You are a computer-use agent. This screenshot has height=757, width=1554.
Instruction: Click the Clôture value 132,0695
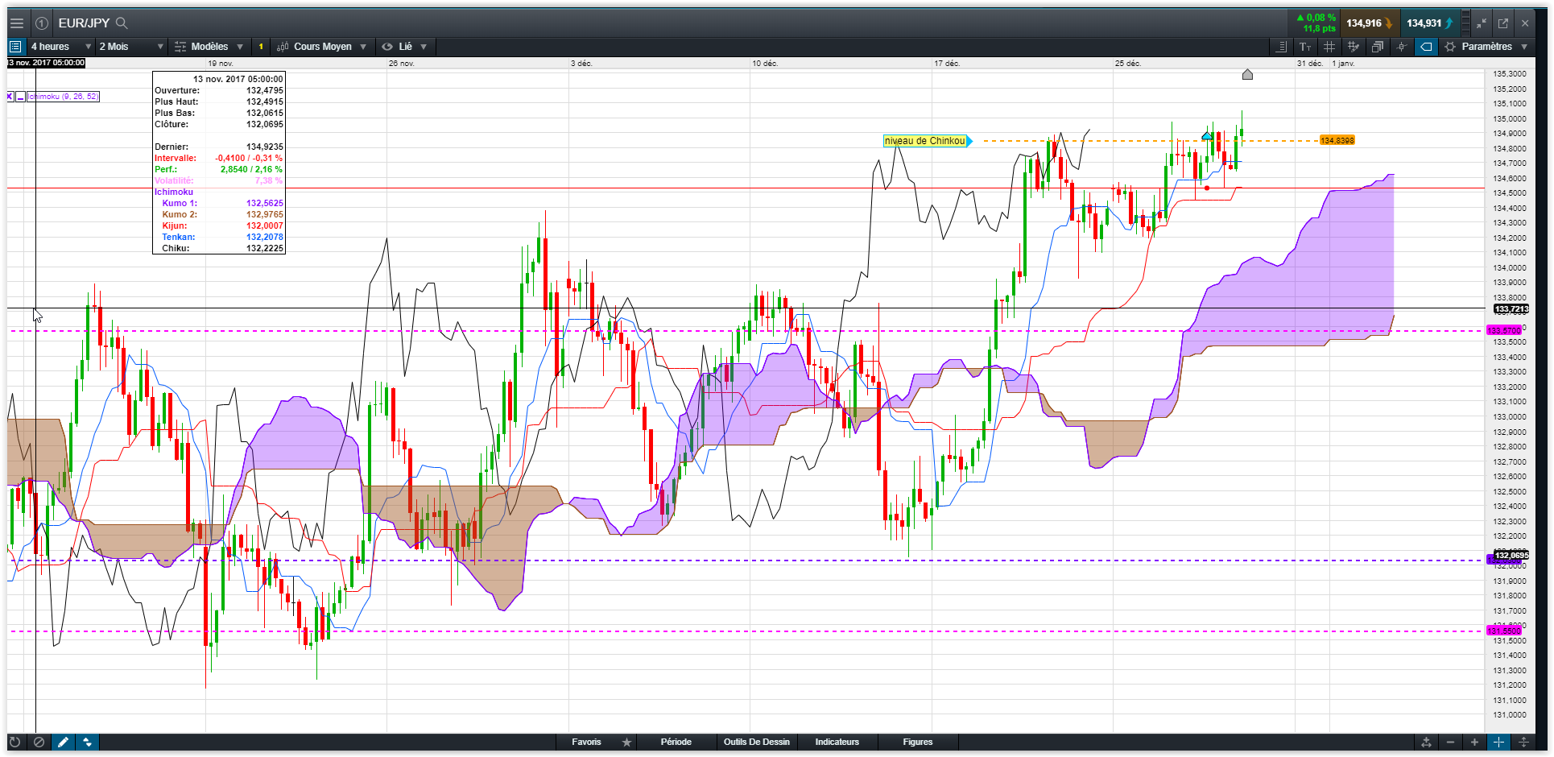point(265,124)
